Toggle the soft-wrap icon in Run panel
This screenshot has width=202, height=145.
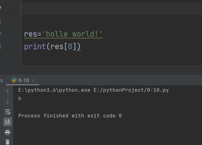coord(8,112)
